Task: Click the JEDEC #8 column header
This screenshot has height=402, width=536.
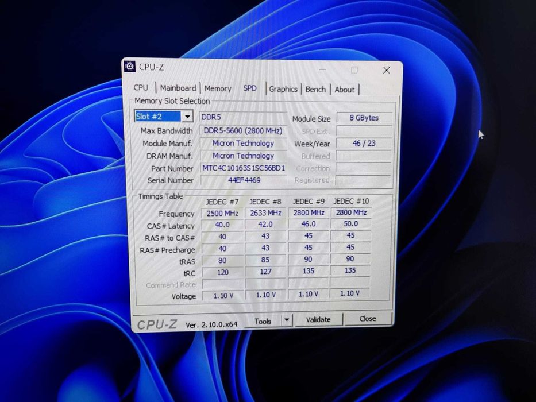Action: (265, 202)
